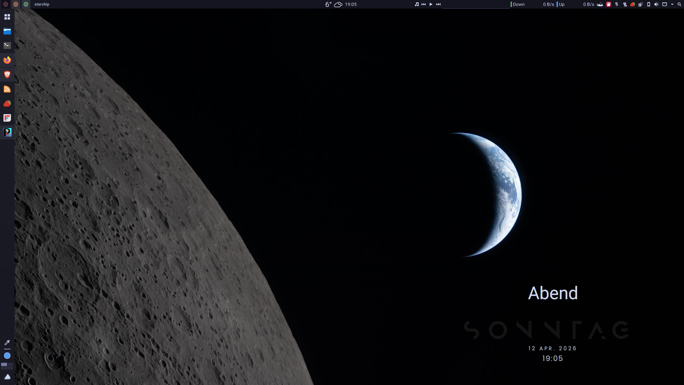The height and width of the screenshot is (385, 684).
Task: Open the application launcher grid
Action: click(7, 17)
